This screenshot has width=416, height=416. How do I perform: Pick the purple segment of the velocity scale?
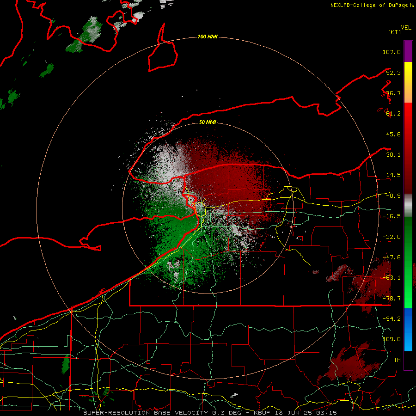click(x=408, y=51)
